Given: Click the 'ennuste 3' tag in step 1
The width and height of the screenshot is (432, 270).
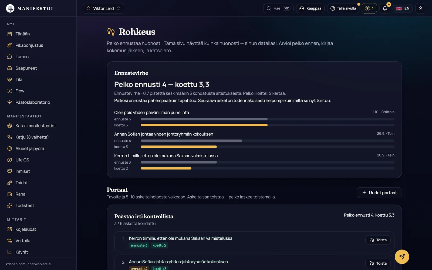Looking at the screenshot, I should tap(139, 245).
